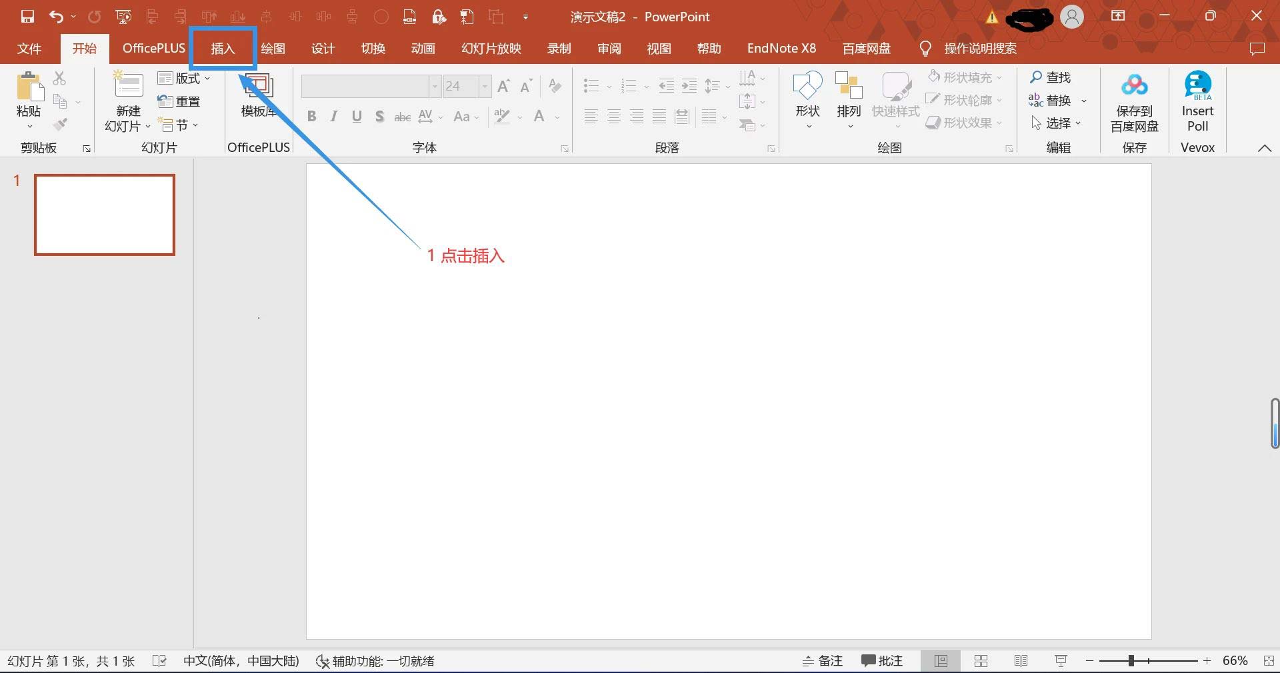Open the font size dropdown

pos(485,86)
